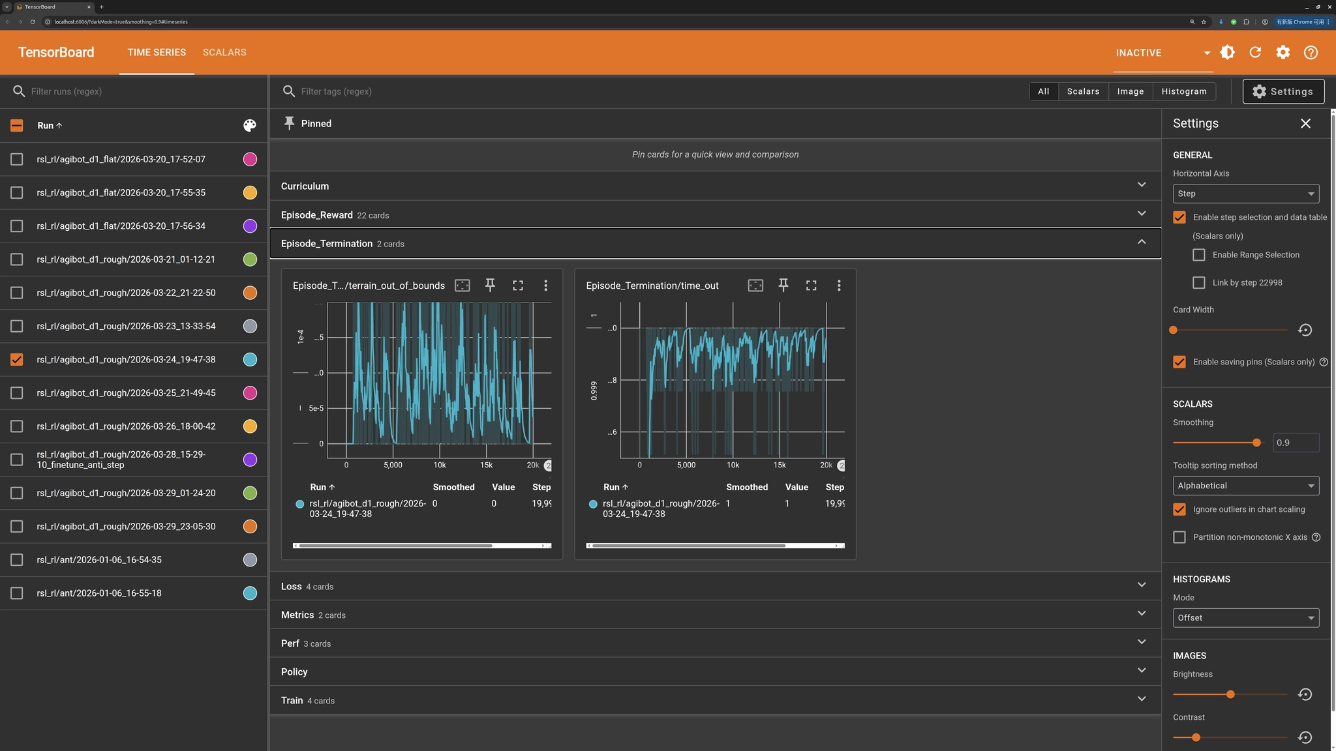Reset Brightness to default
Screen dimensions: 1336x751
coord(1305,694)
